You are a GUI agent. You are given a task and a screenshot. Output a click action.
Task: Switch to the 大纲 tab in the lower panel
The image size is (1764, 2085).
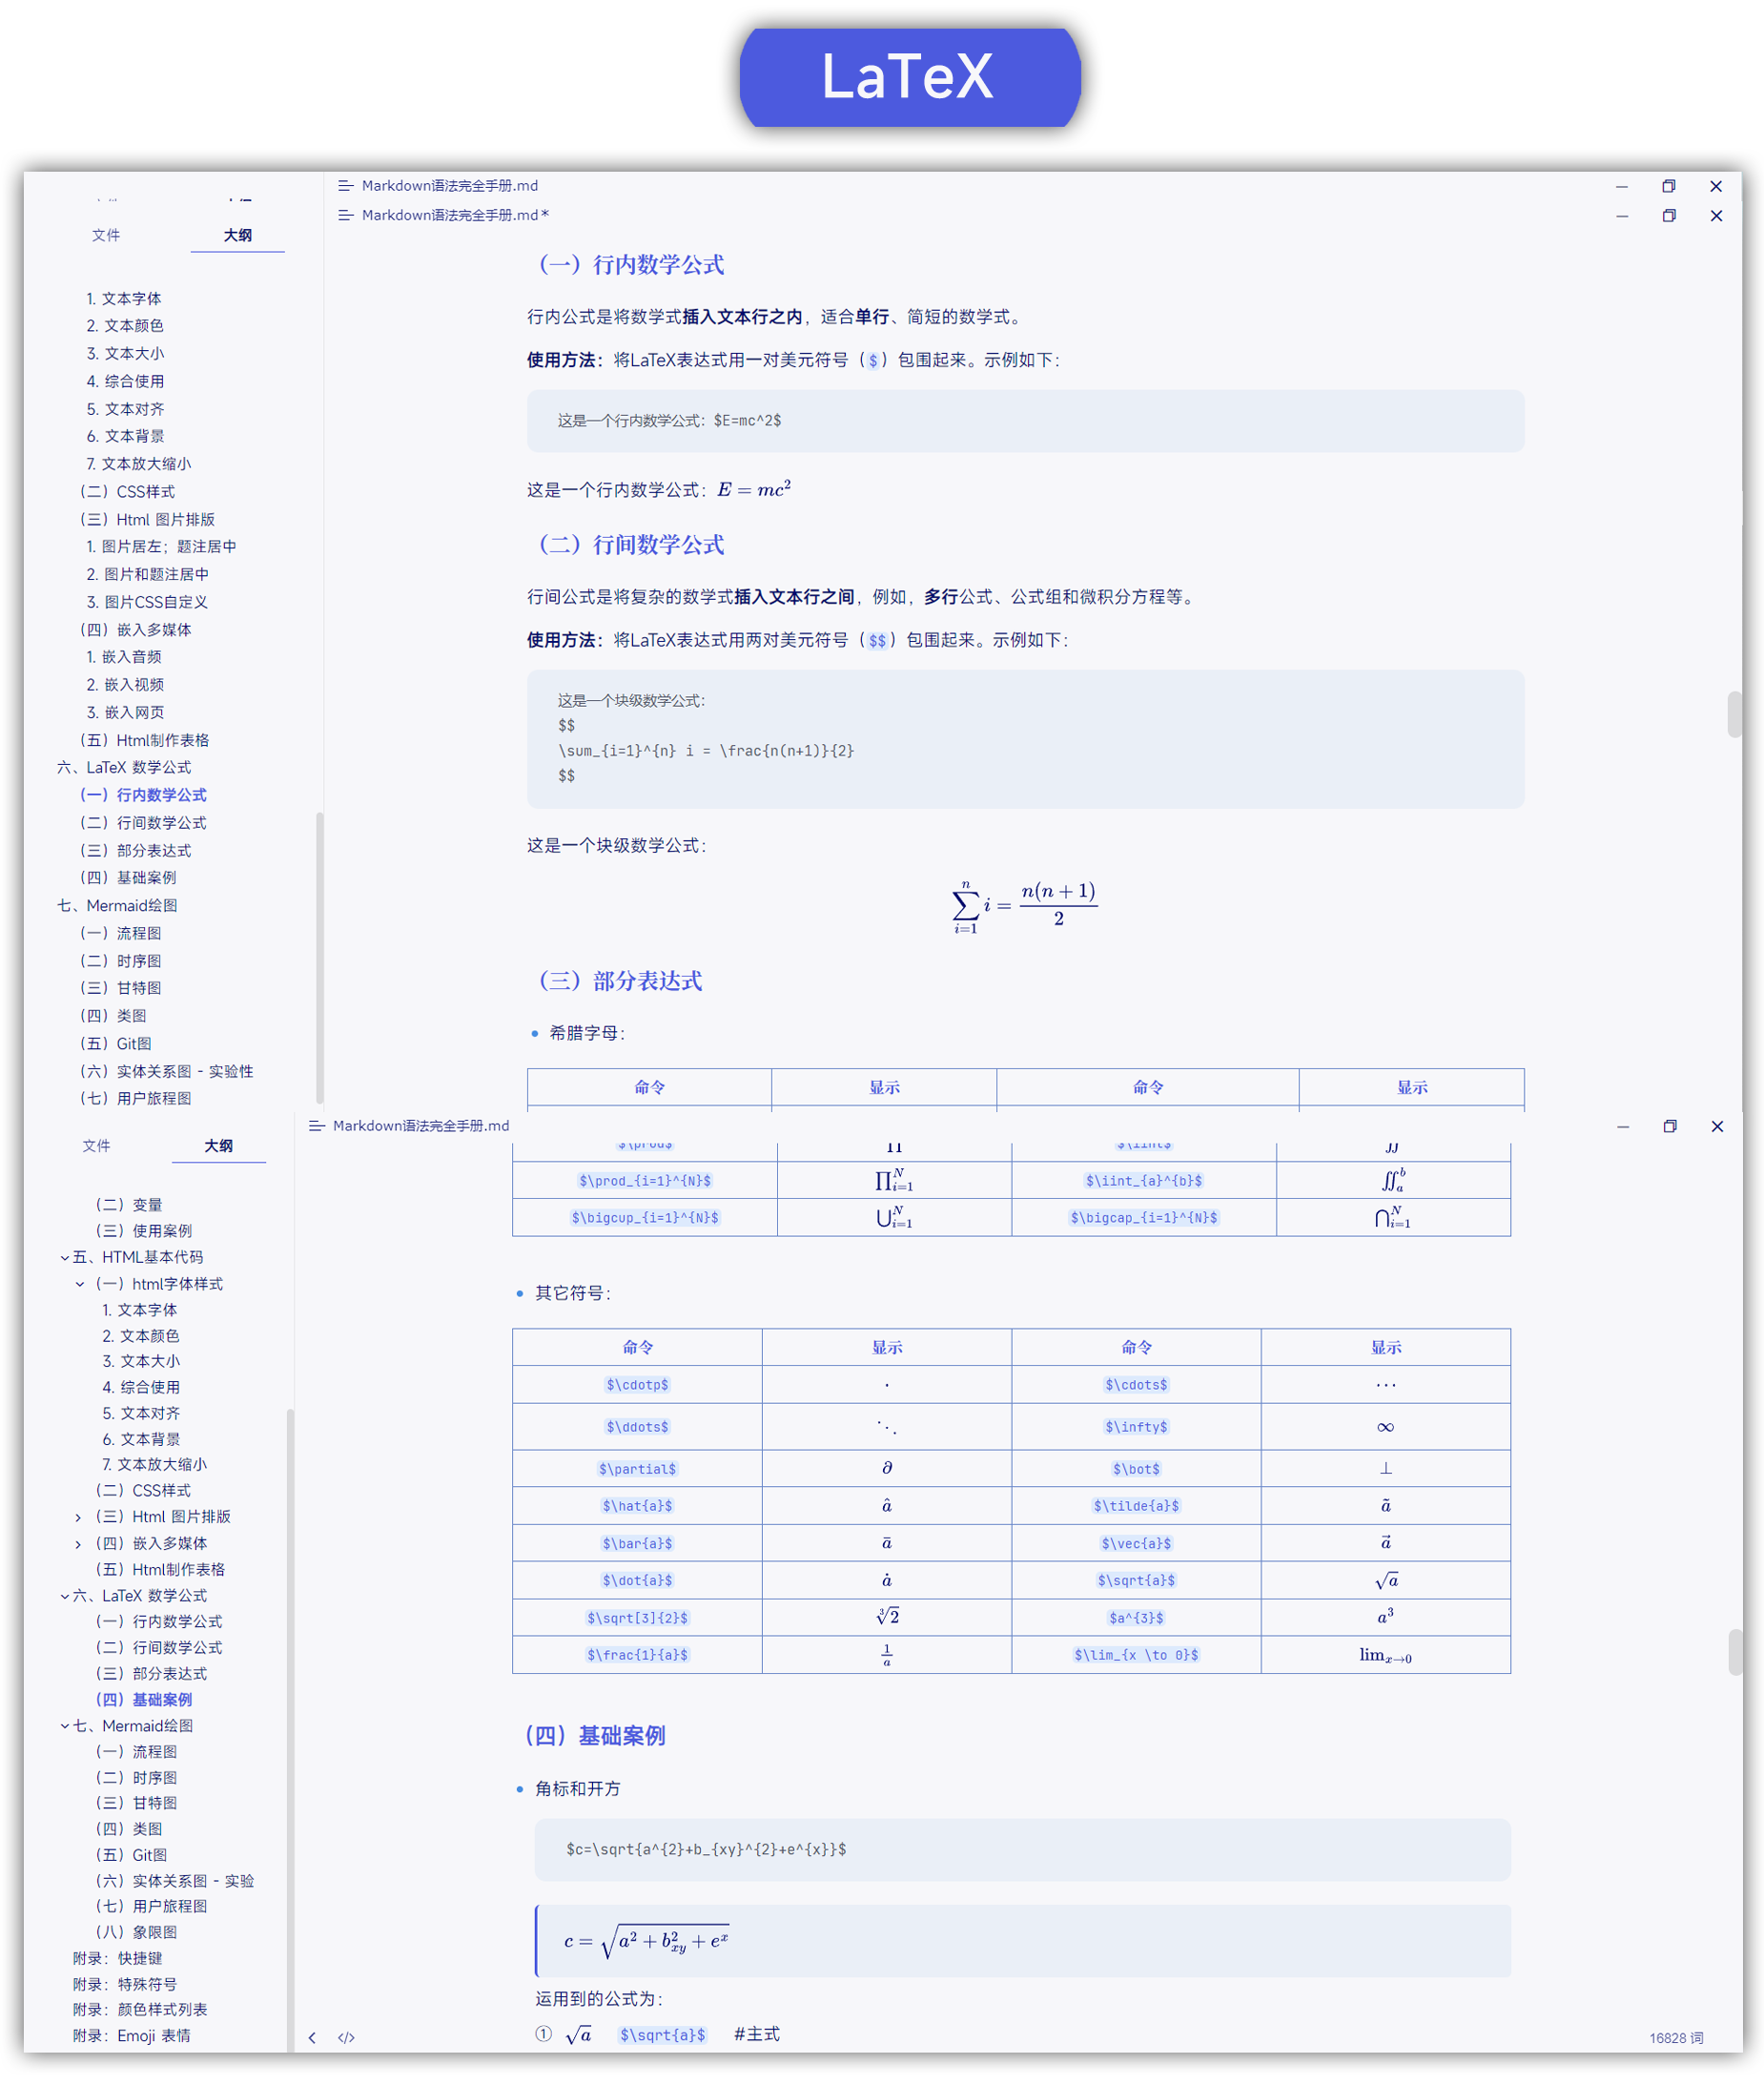tap(220, 1146)
